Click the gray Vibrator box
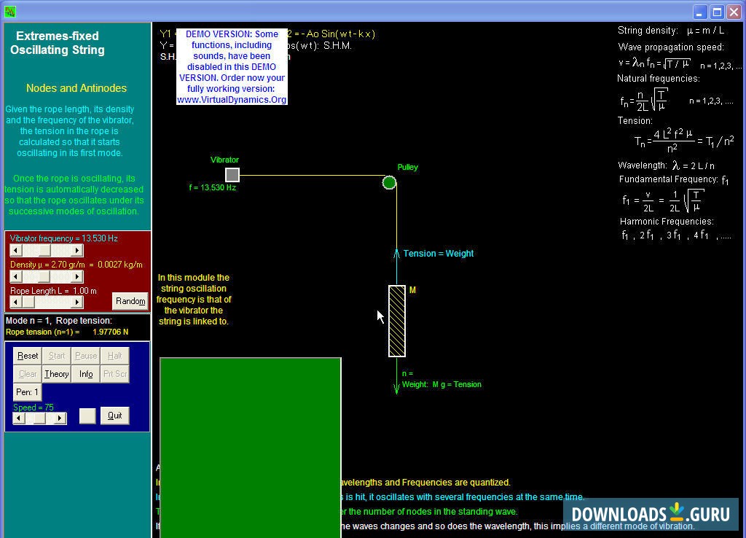 pos(232,175)
